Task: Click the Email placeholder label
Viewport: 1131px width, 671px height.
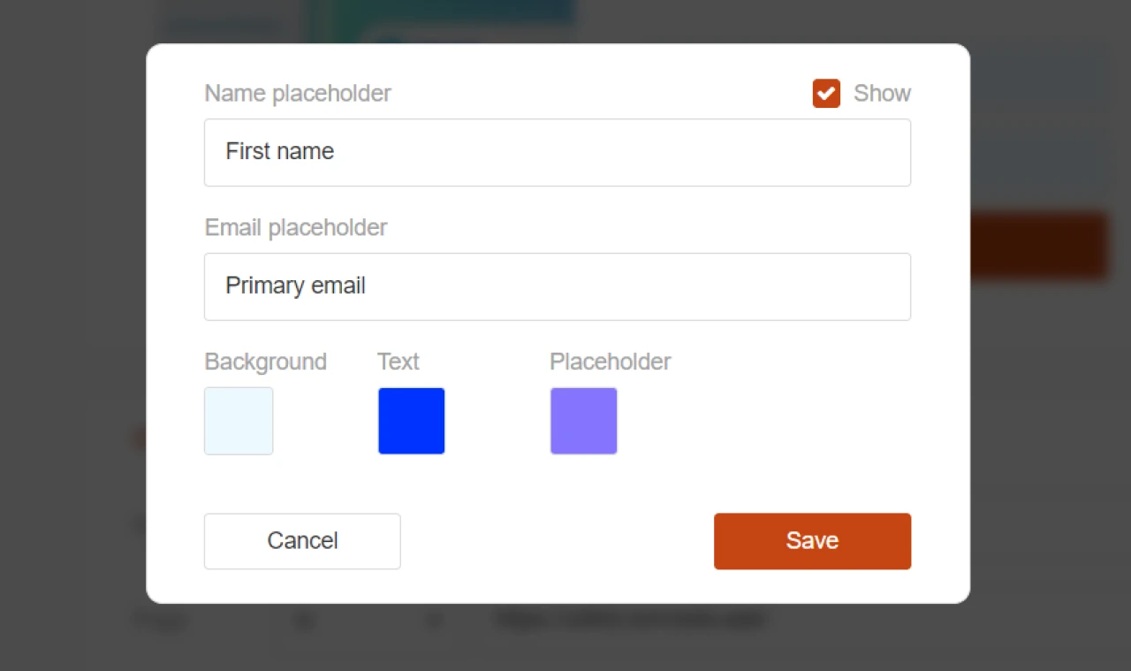Action: (296, 228)
